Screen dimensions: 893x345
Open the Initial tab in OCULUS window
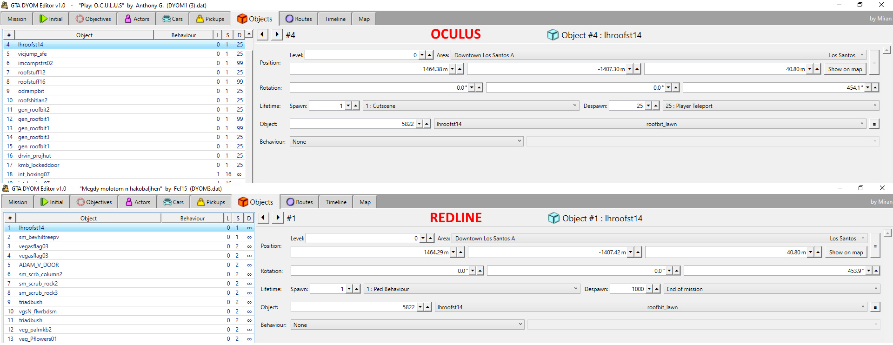coord(51,19)
